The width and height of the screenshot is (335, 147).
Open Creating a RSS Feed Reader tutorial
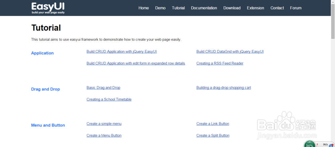[220, 63]
